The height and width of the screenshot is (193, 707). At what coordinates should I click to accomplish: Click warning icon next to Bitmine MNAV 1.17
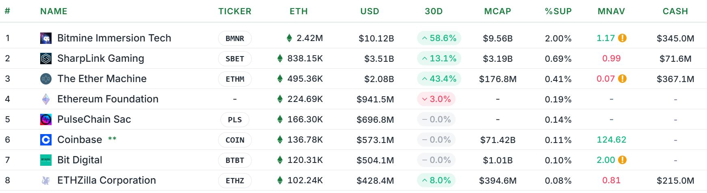(622, 38)
